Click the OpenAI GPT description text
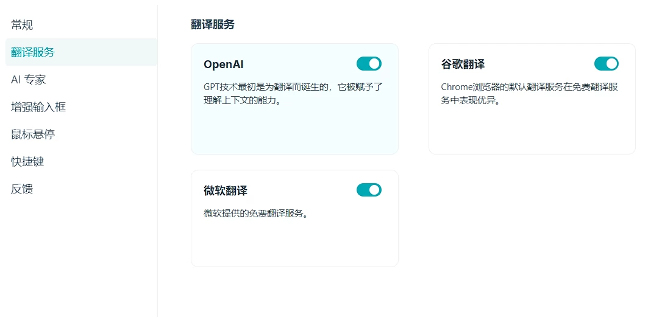This screenshot has width=662, height=317. (x=293, y=93)
